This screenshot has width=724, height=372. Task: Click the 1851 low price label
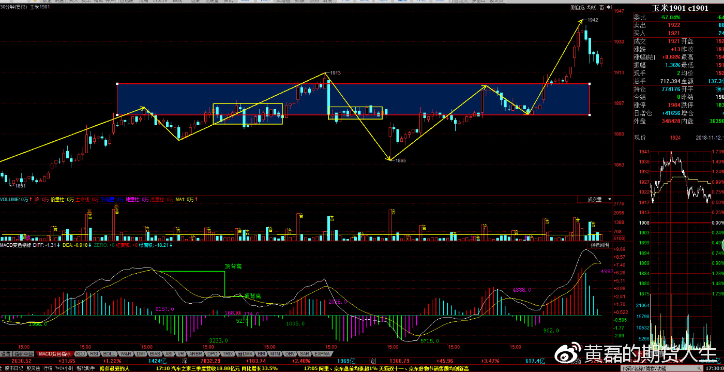[x=20, y=186]
